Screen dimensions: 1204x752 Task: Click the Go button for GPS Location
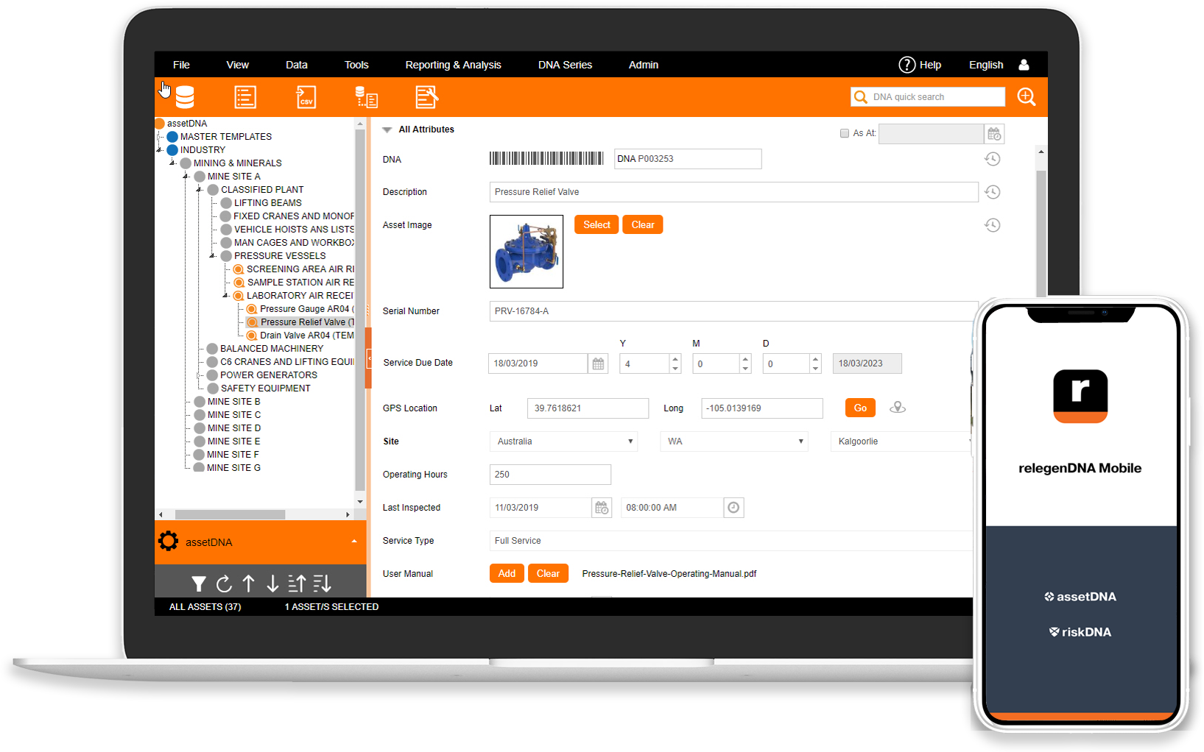tap(860, 408)
